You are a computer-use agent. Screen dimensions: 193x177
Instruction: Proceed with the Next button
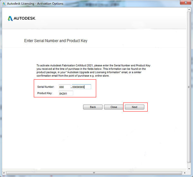coord(134,107)
